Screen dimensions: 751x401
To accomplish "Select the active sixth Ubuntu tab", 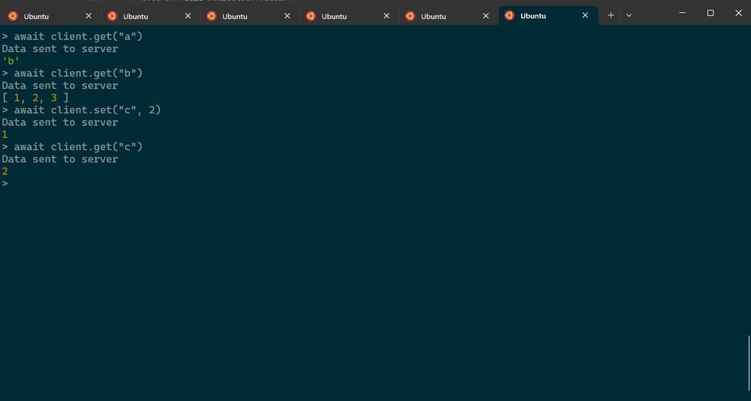I will click(x=548, y=16).
